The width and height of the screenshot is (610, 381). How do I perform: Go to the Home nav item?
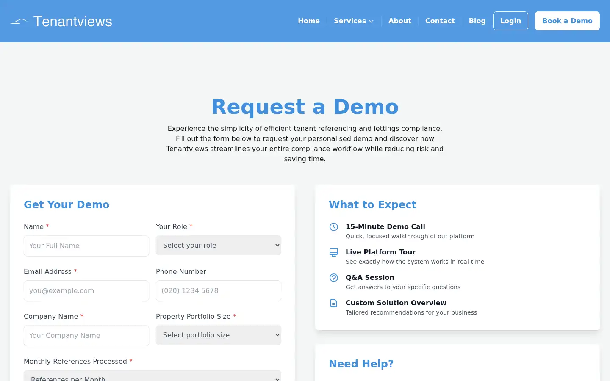click(x=309, y=21)
